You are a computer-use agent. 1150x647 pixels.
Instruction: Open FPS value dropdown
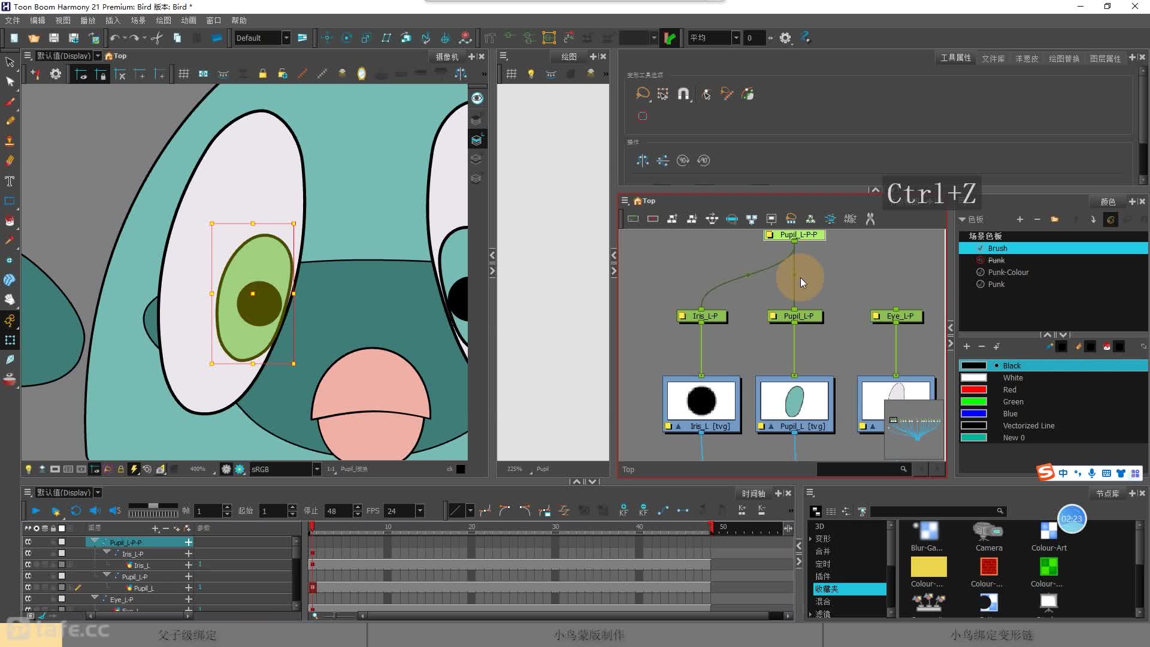tap(420, 511)
